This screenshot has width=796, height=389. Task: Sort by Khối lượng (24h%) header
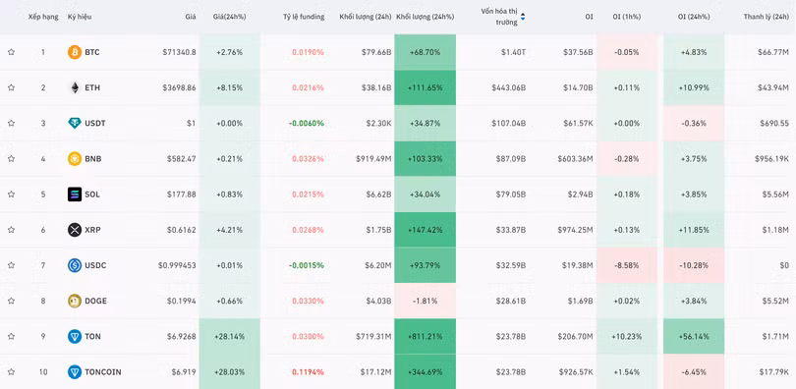tap(425, 17)
